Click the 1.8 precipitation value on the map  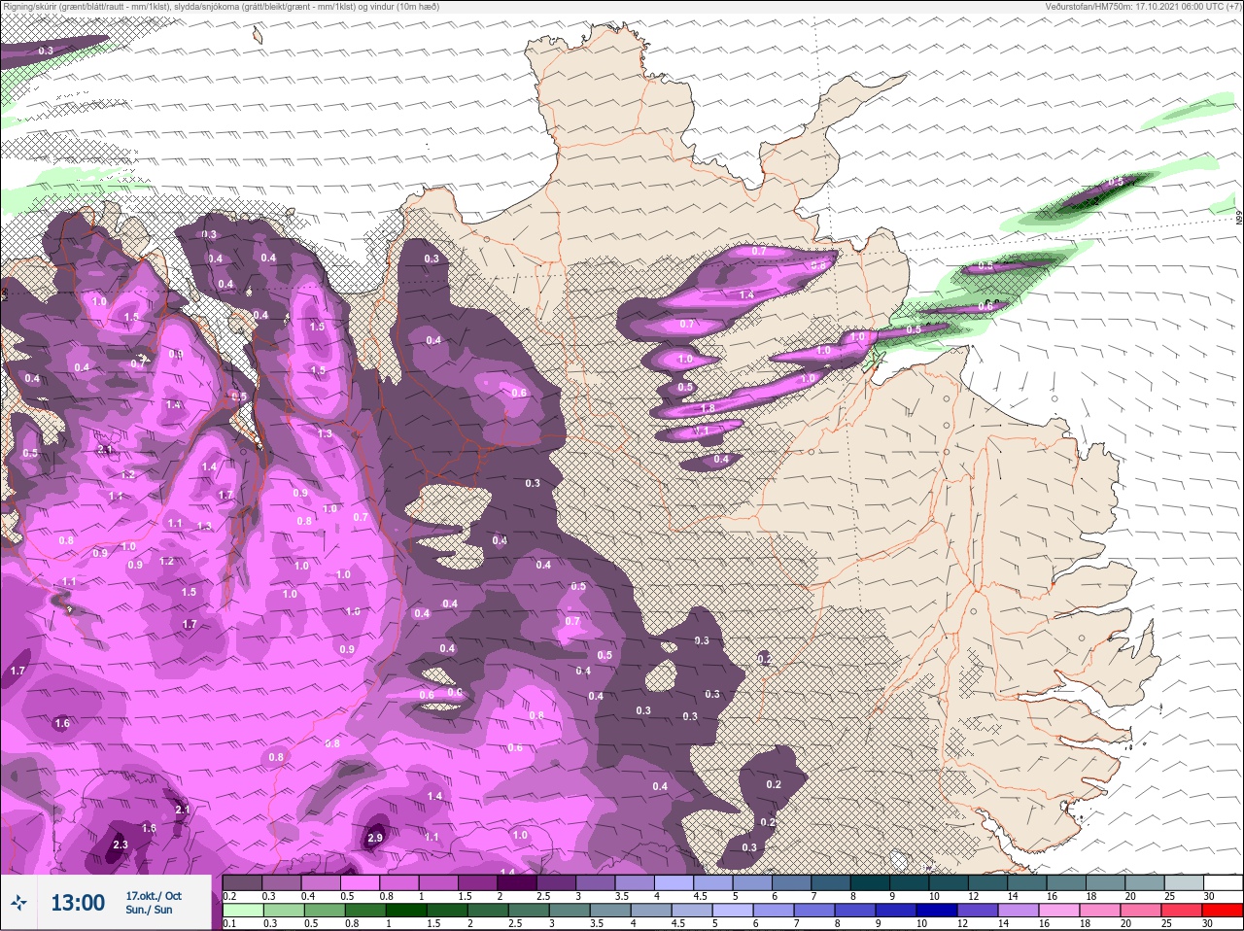tap(708, 408)
